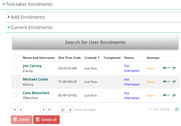Click the Search for User Enrolments bar
Viewport: 181px width, 126px height.
[95, 42]
